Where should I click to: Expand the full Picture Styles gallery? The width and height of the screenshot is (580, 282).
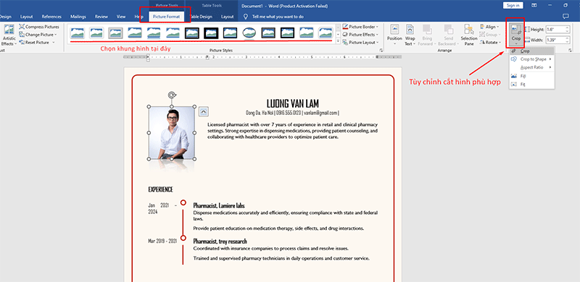coord(338,42)
